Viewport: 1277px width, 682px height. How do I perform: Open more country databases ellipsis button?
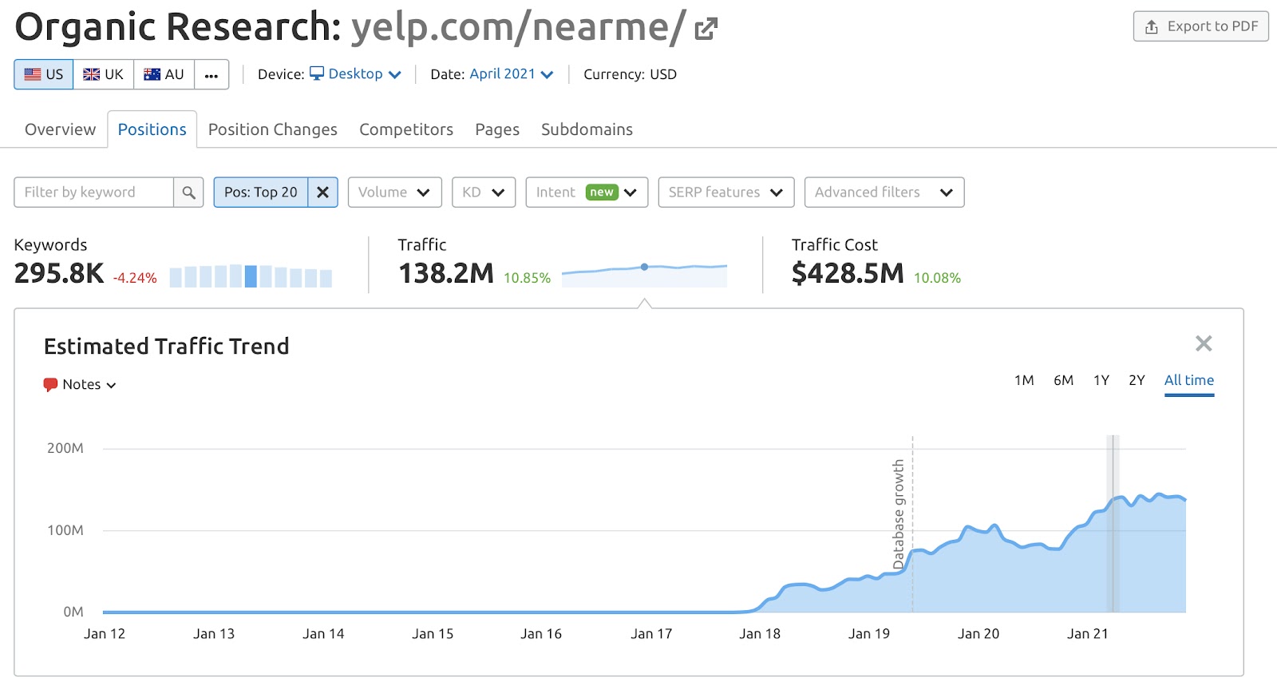coord(212,74)
